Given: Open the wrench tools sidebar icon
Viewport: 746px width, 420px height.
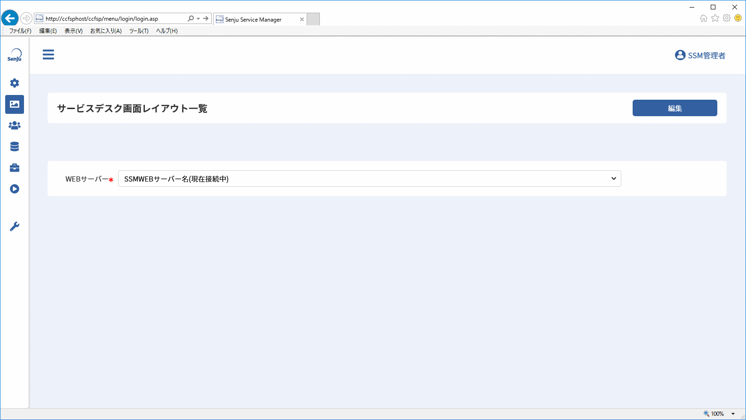Looking at the screenshot, I should tap(15, 227).
